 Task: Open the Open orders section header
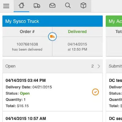[52, 66]
